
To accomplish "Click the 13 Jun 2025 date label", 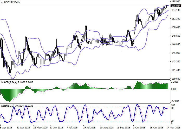I will pyautogui.click(x=56, y=128).
